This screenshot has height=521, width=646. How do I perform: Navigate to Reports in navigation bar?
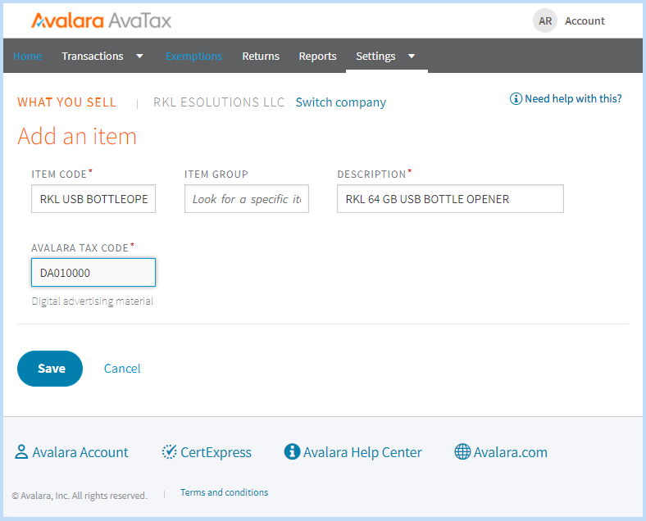317,57
